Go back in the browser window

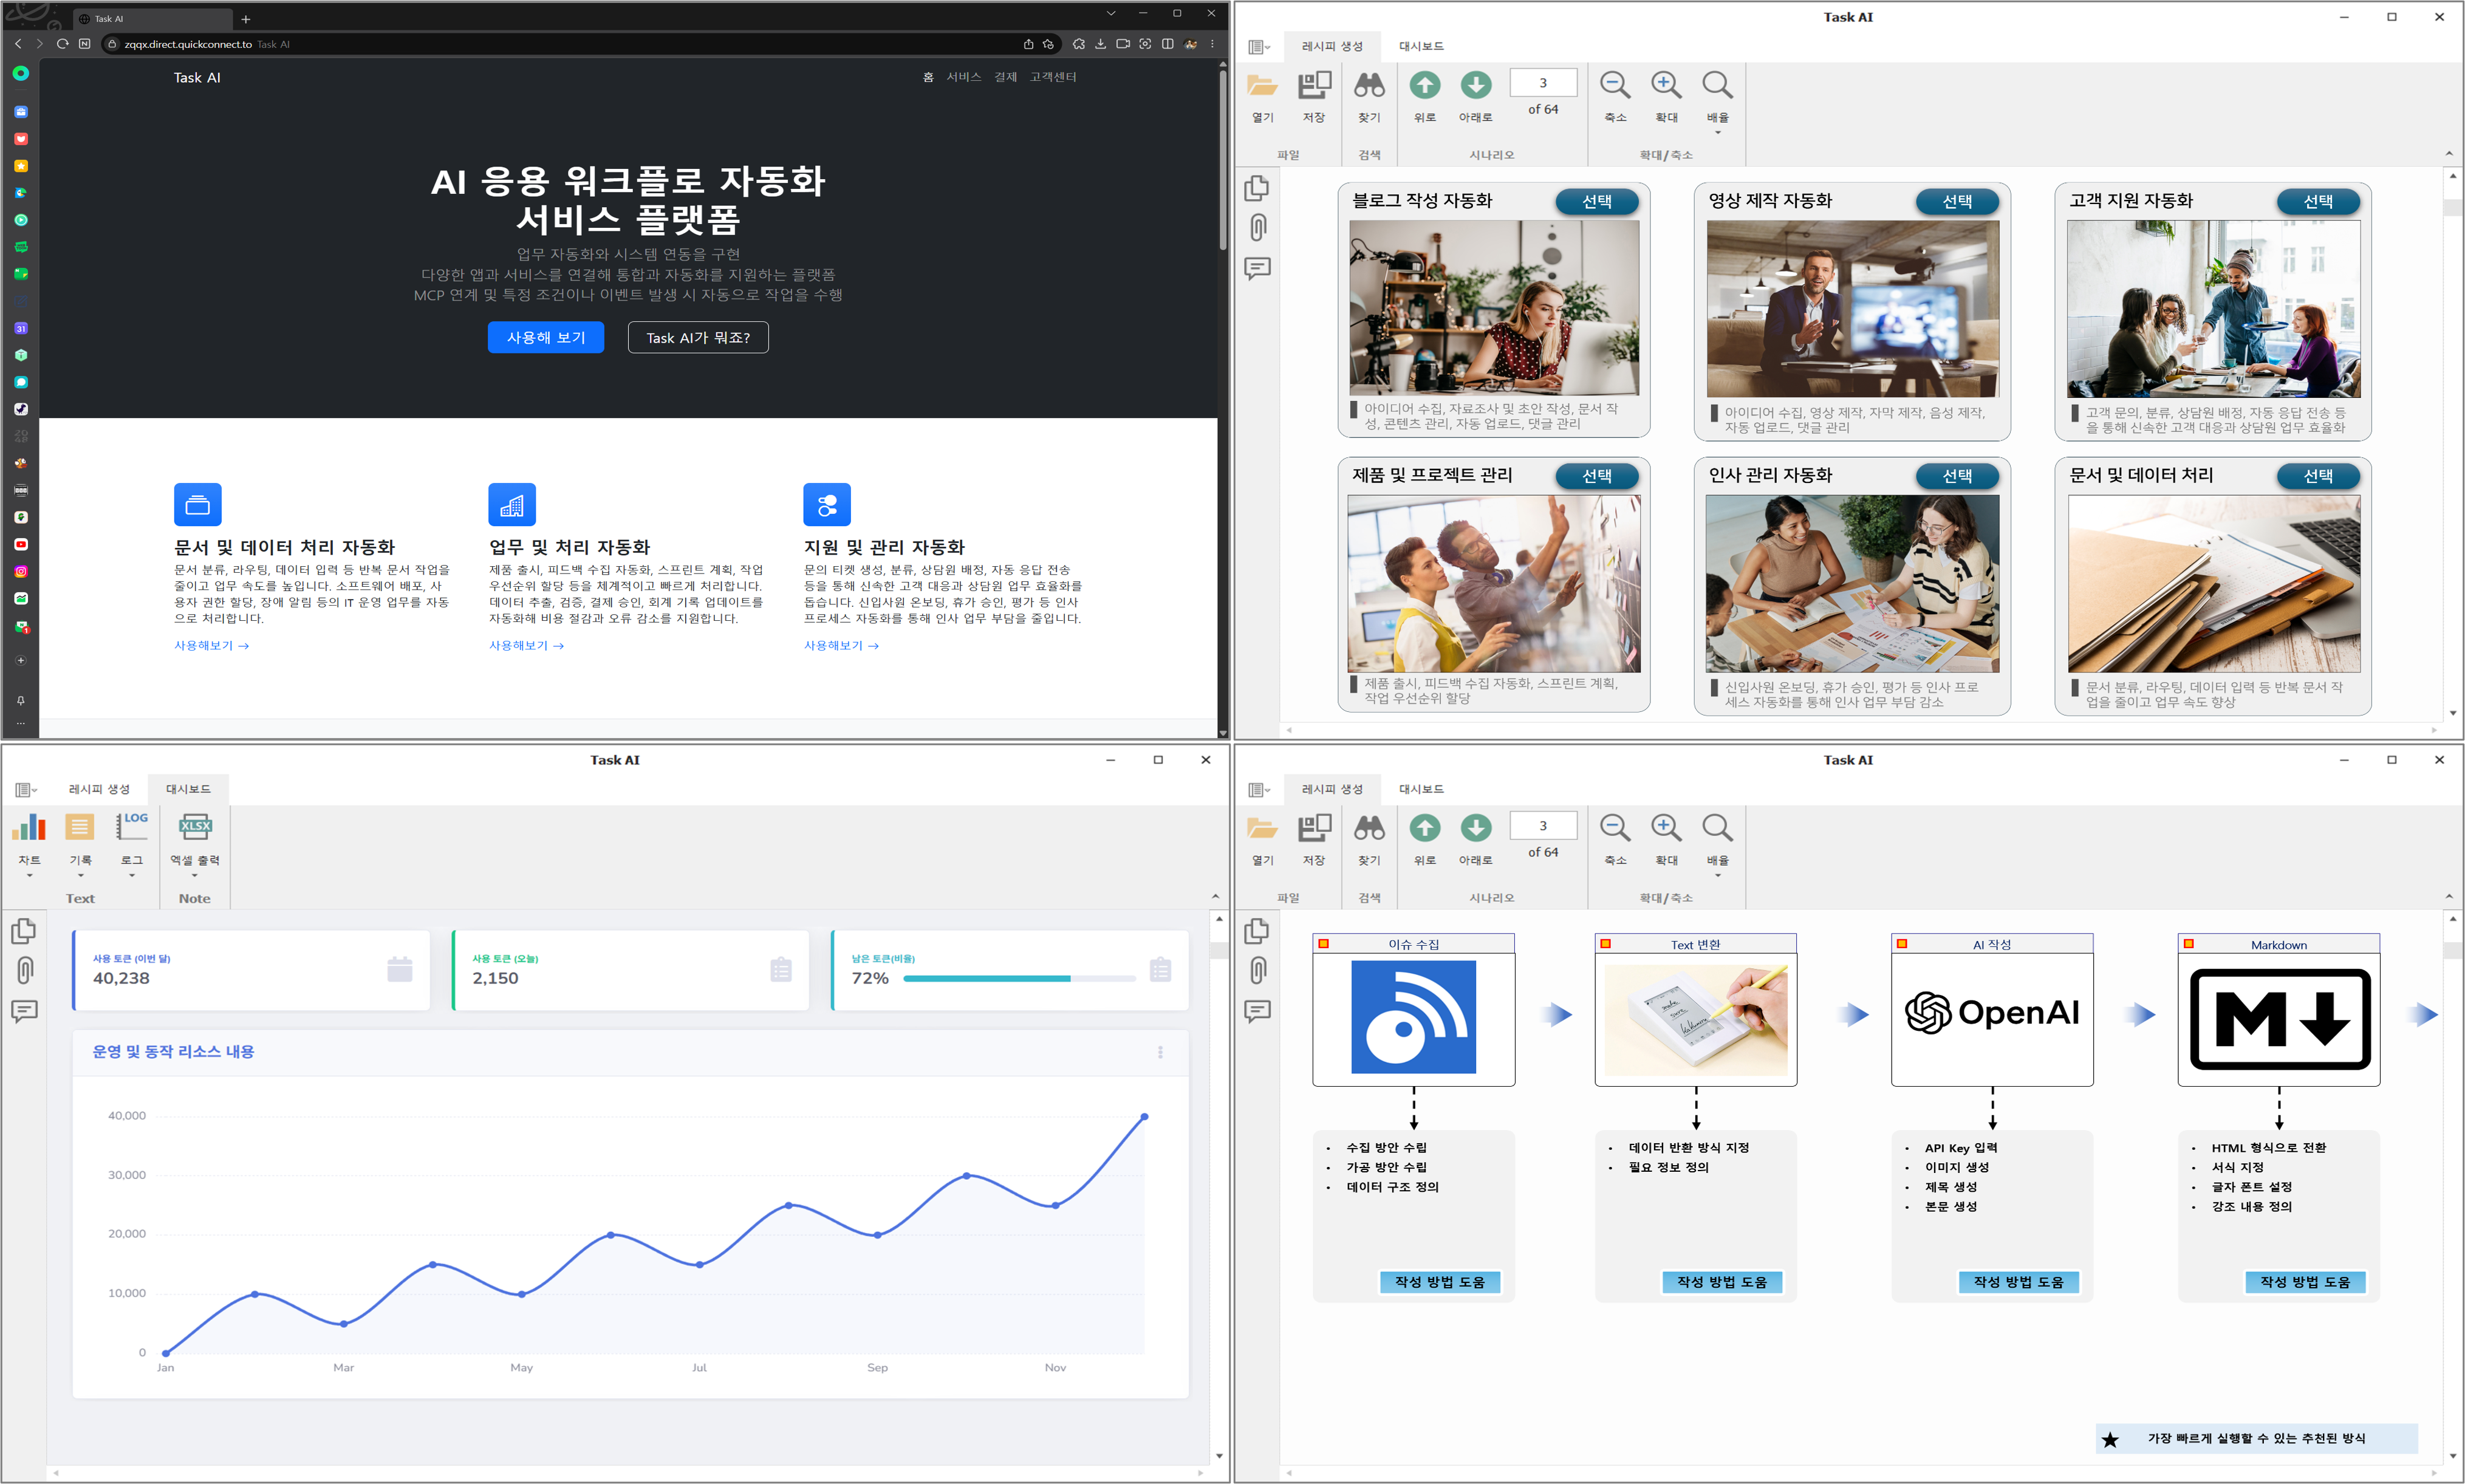[x=18, y=44]
